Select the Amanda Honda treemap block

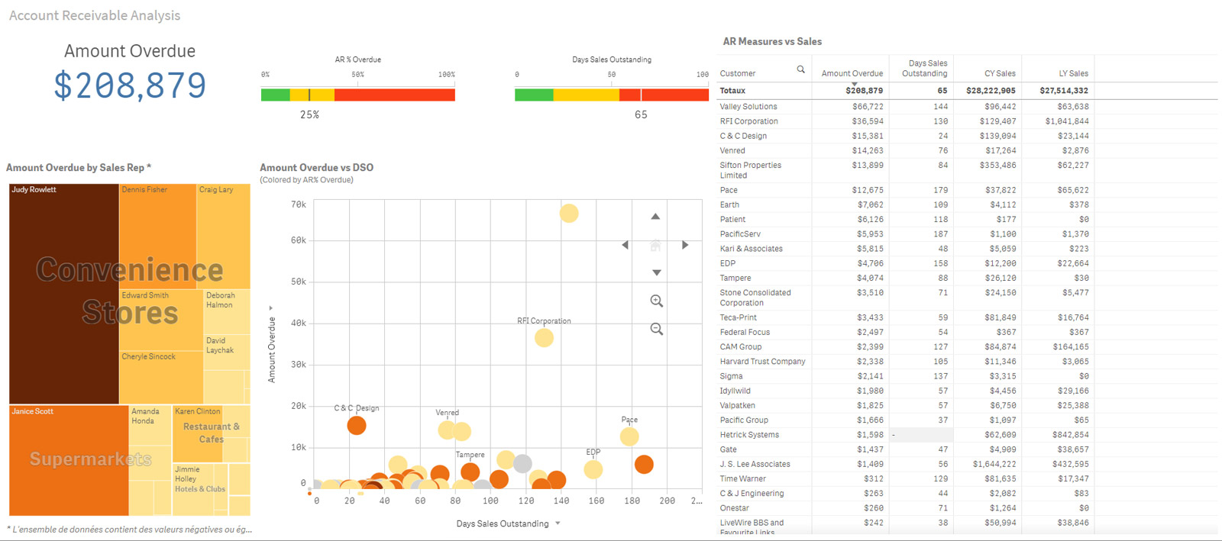click(x=150, y=425)
